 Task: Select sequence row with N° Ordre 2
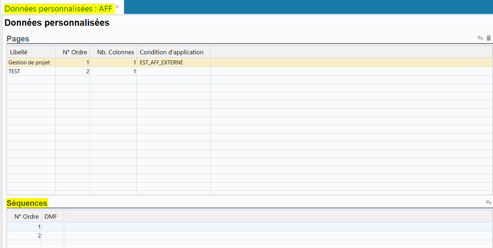coord(24,236)
